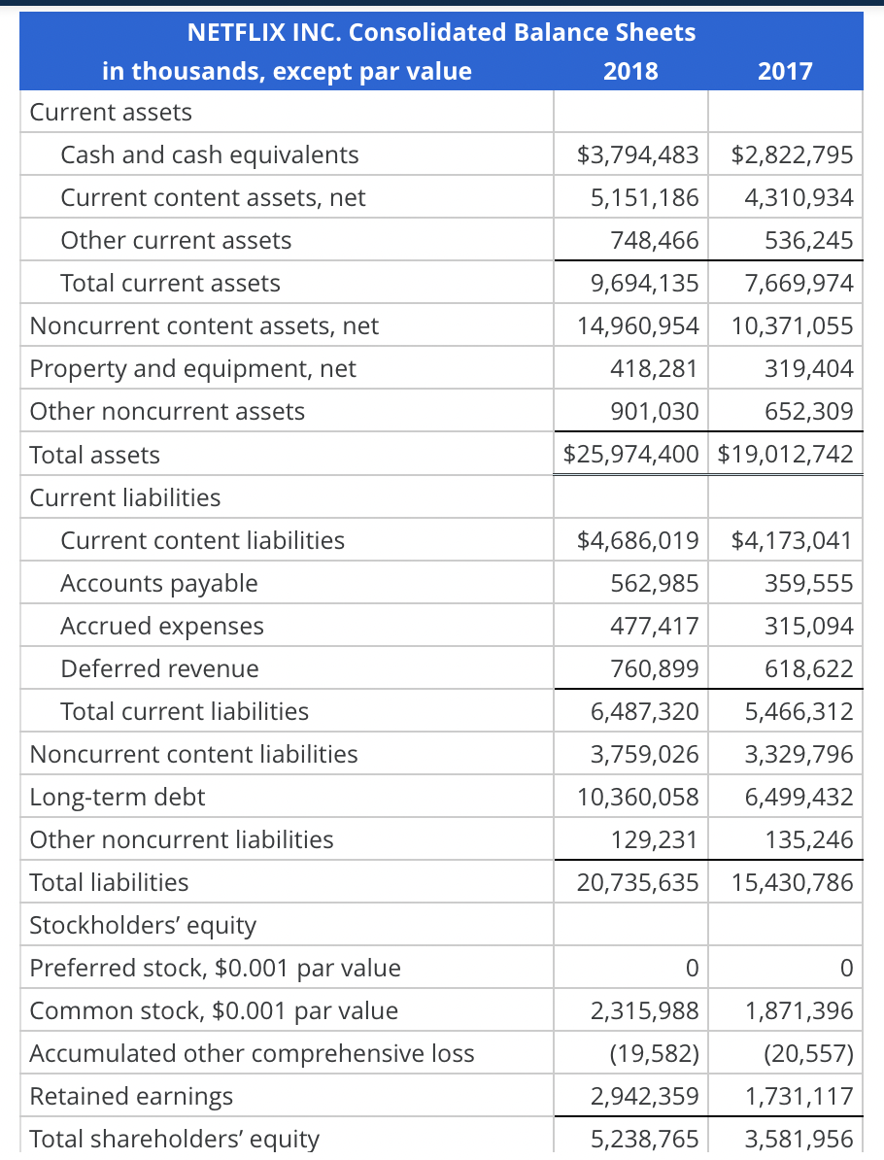The height and width of the screenshot is (1160, 884).
Task: Select the 2018 noncurrent content assets value 14,960,954
Action: tap(637, 325)
